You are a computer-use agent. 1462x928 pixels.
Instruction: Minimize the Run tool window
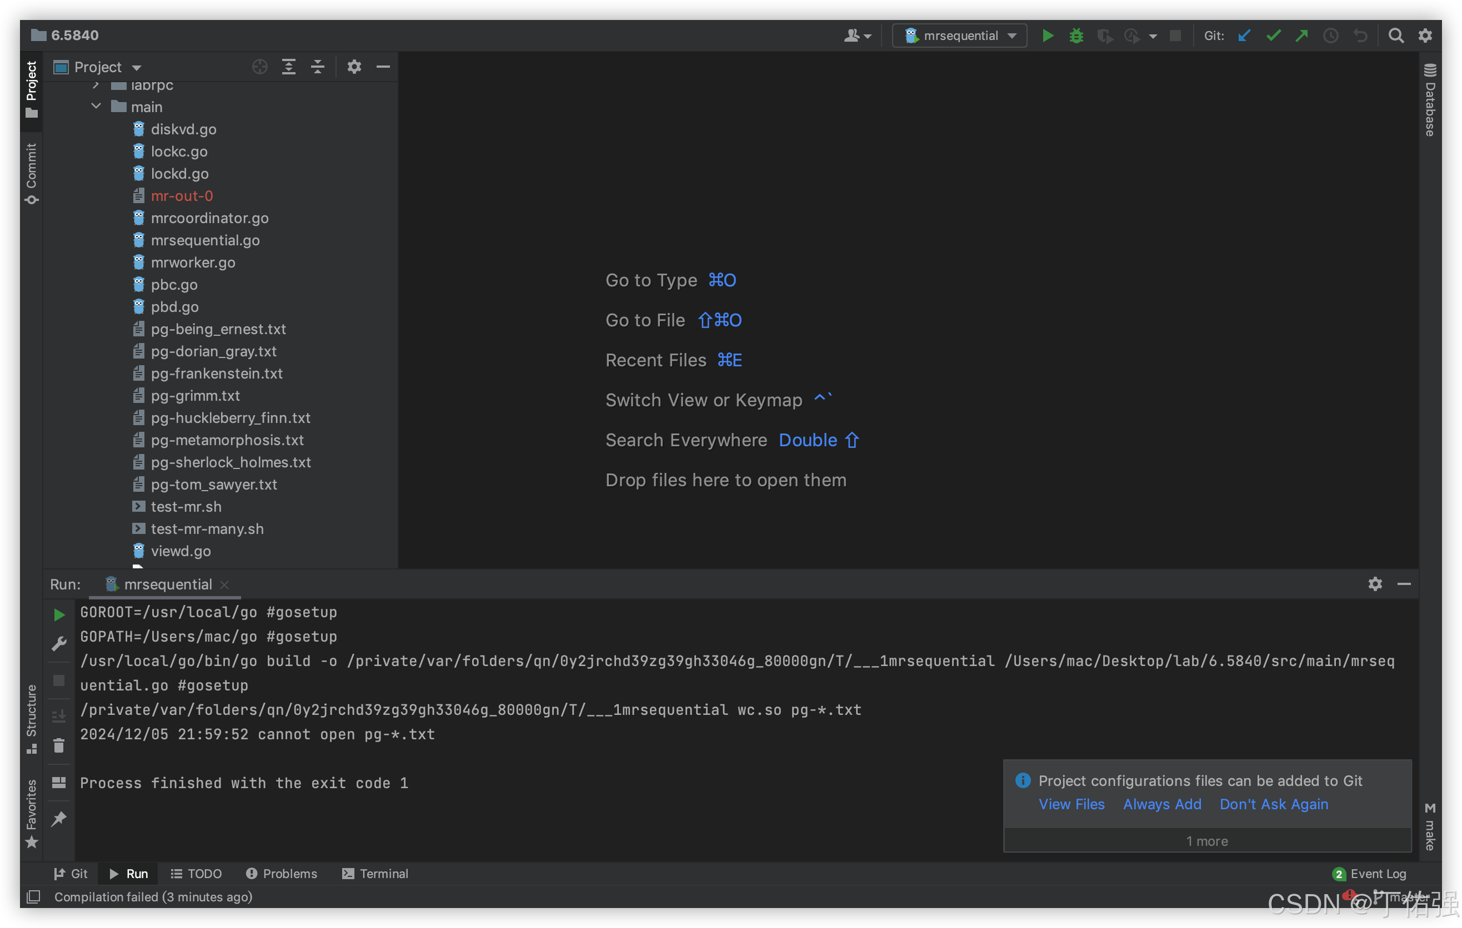pyautogui.click(x=1404, y=584)
